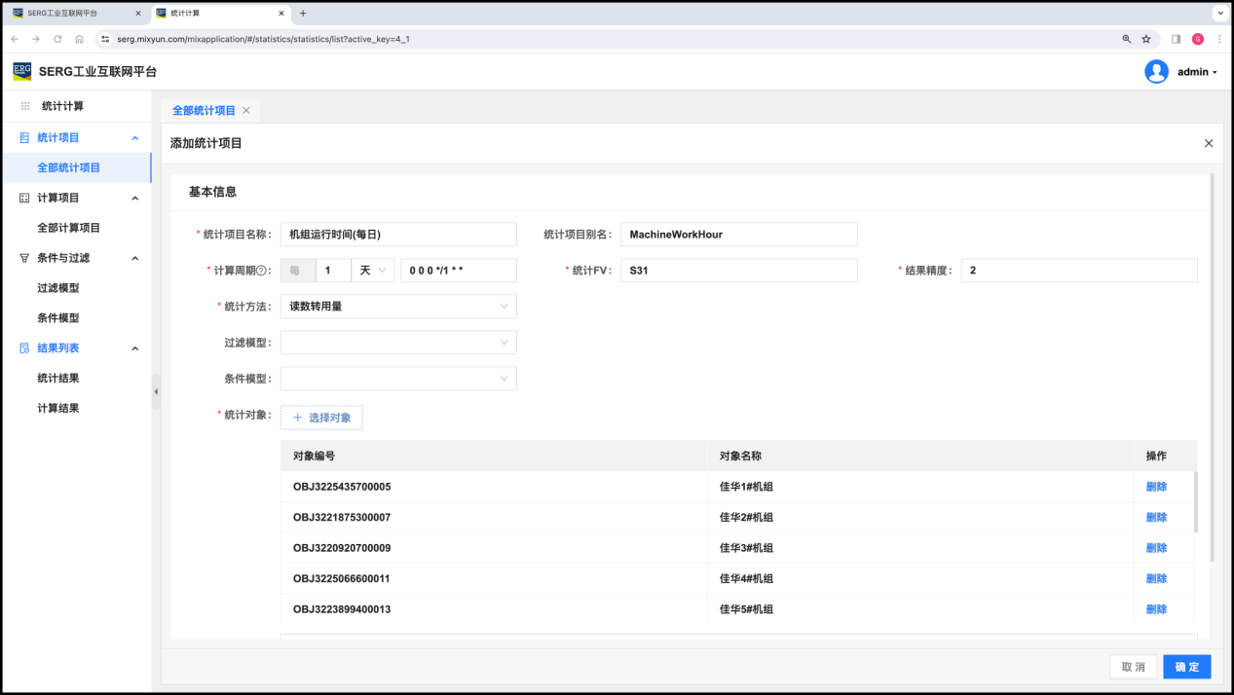
Task: Open a new browser tab
Action: click(303, 14)
